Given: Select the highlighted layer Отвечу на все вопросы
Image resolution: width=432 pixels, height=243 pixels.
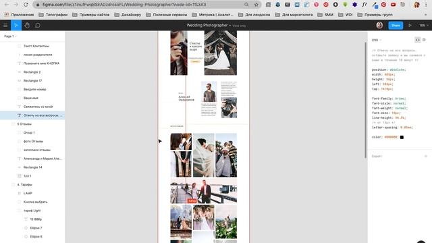Looking at the screenshot, I should 32,115.
